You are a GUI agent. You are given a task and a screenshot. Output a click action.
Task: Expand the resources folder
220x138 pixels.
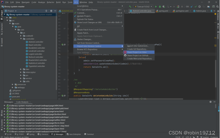(13, 85)
